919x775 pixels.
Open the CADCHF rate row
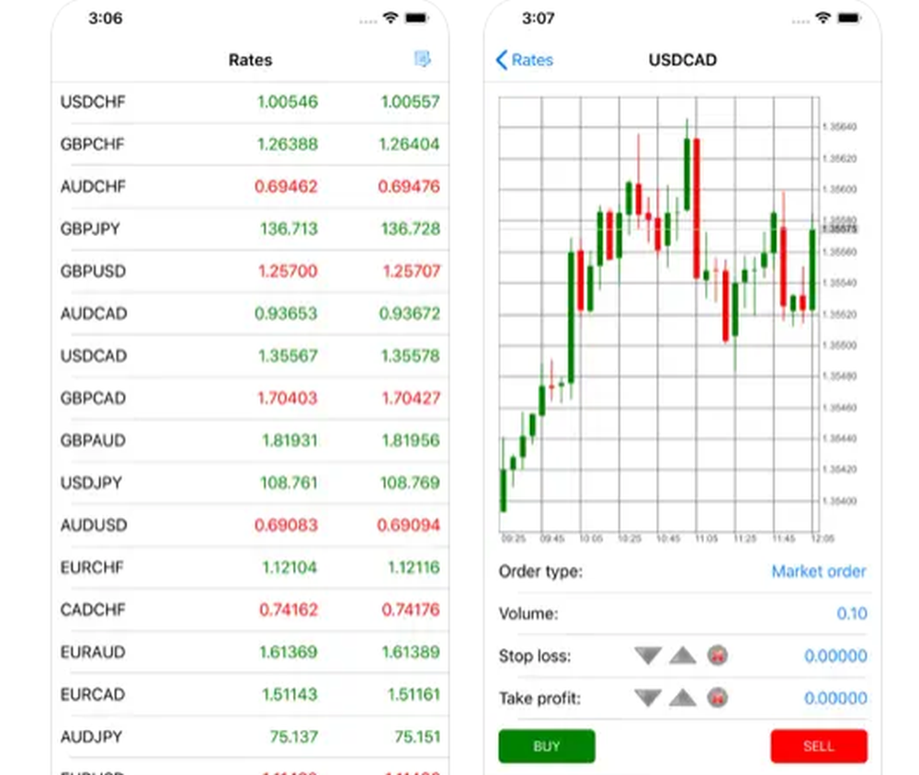point(250,609)
